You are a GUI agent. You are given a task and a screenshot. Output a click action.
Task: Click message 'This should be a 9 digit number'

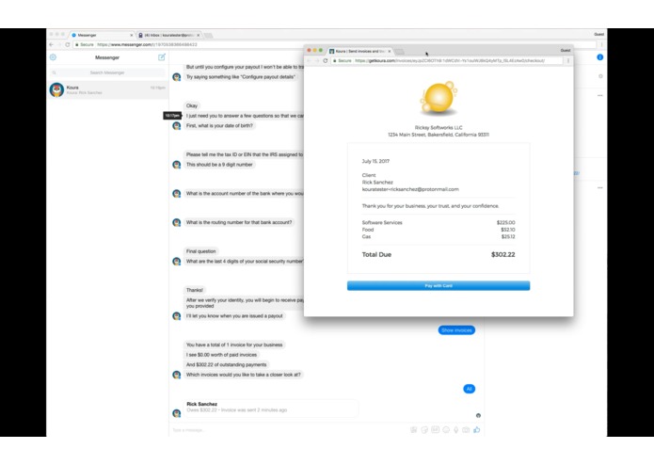pyautogui.click(x=219, y=165)
